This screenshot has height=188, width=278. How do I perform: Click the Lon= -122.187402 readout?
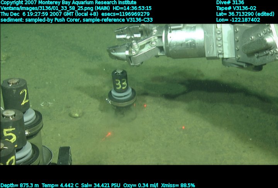238,20
